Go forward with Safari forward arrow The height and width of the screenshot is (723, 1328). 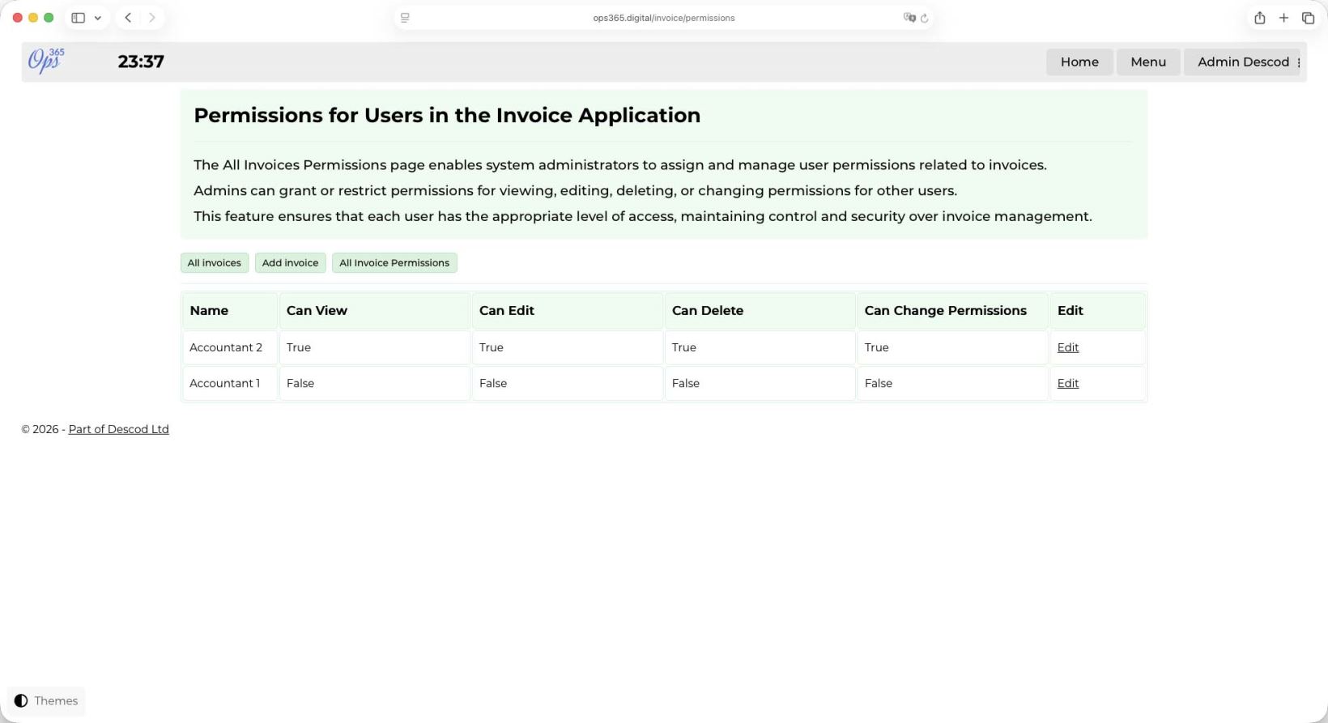(151, 18)
